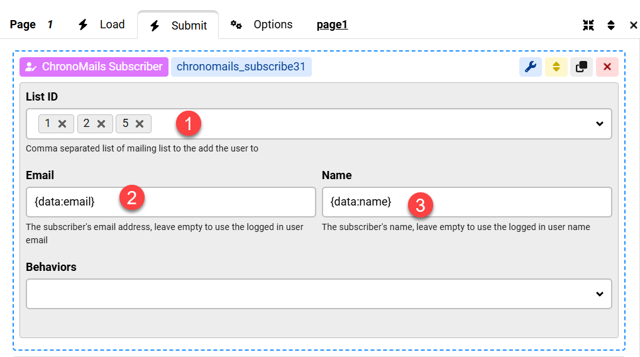640x357 pixels.
Task: Click the Page 1 label
Action: click(31, 25)
